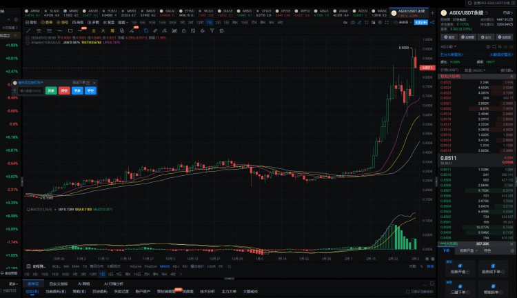Click the blue pencil draw icon above chart
The height and width of the screenshot is (298, 517).
click(x=360, y=23)
